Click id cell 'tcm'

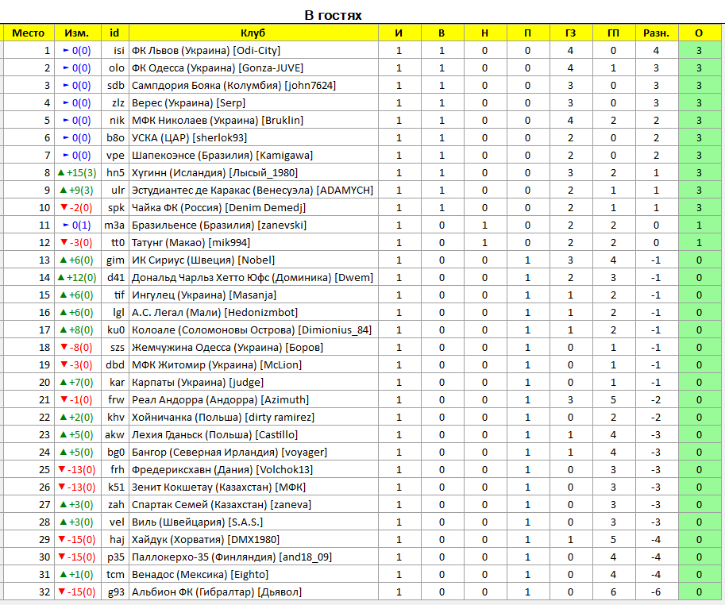click(x=116, y=575)
